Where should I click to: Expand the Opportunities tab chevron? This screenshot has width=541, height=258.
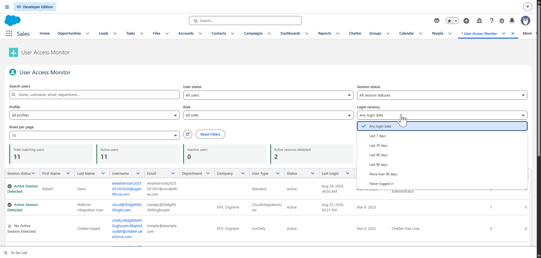pyautogui.click(x=88, y=33)
